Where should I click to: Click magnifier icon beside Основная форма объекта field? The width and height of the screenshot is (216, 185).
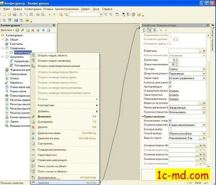point(204,146)
